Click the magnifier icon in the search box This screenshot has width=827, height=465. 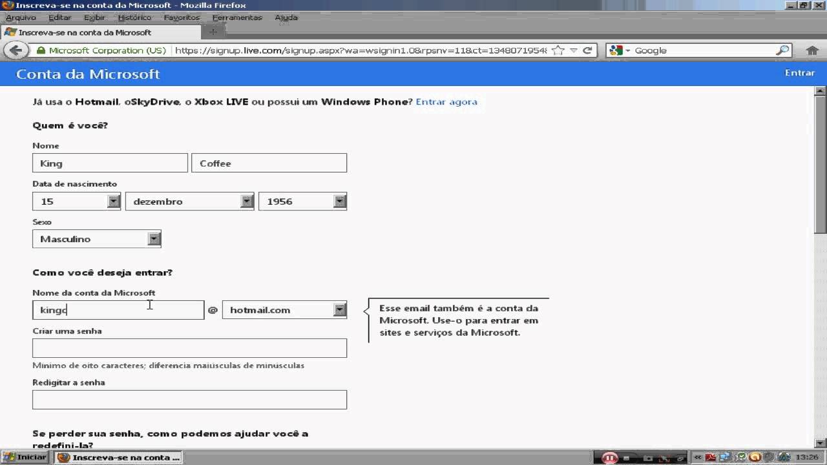(782, 50)
